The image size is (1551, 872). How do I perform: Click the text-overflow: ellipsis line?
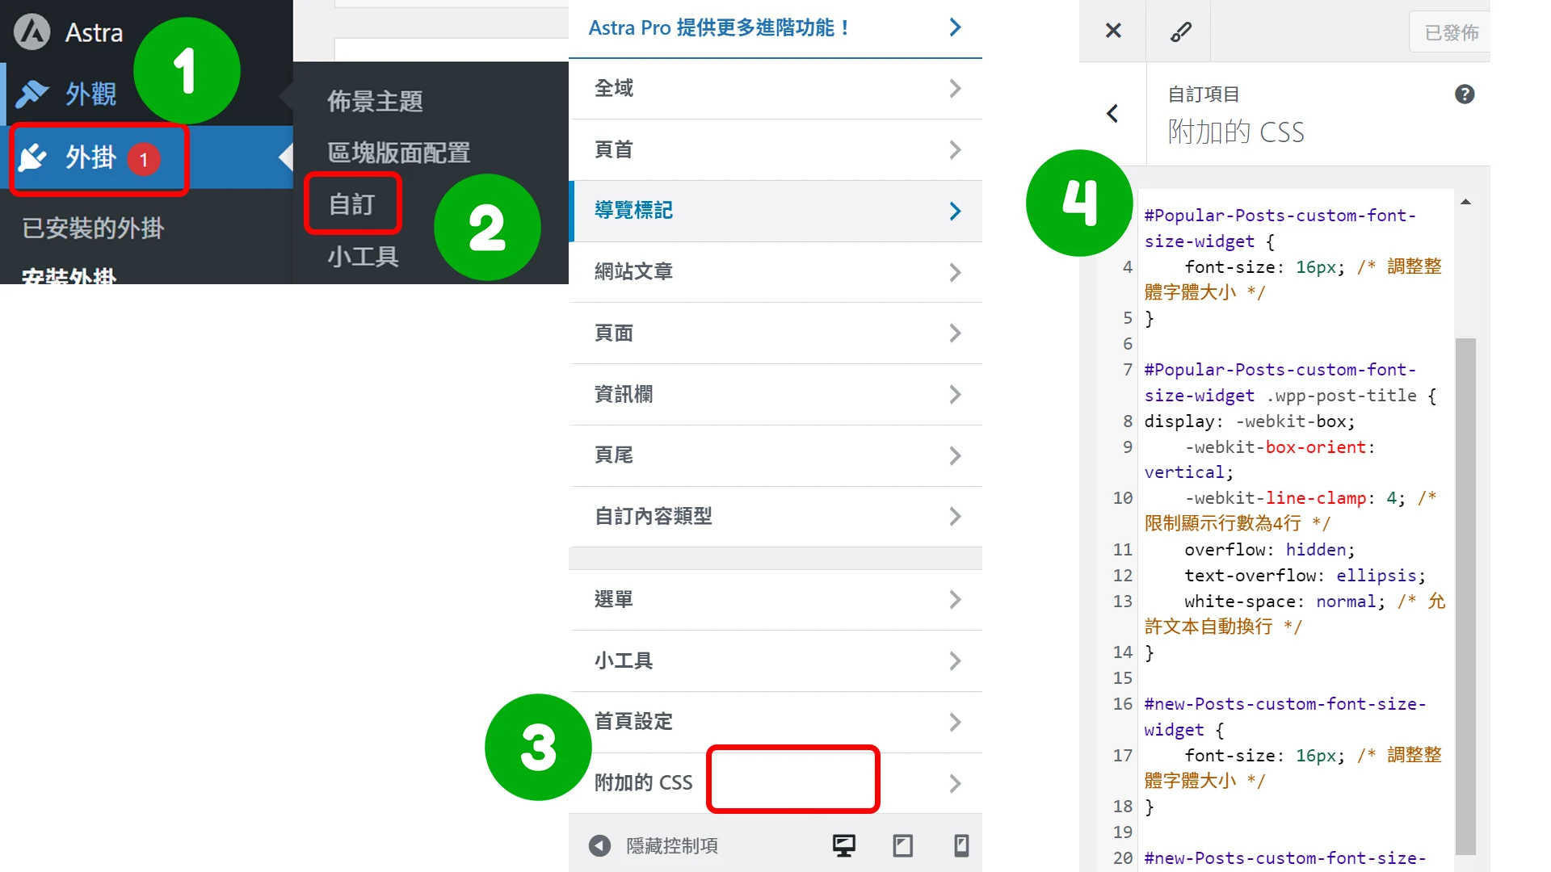[x=1305, y=576]
